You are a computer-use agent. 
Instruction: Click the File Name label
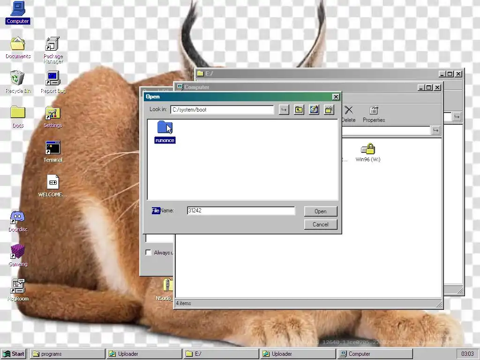163,210
